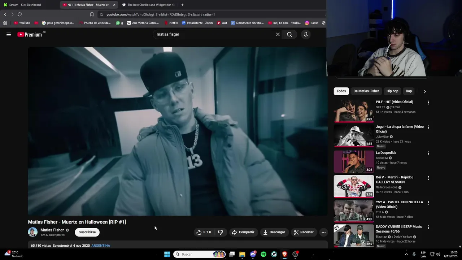462x260 pixels.
Task: Open options menu for La Despedida
Action: click(428, 153)
